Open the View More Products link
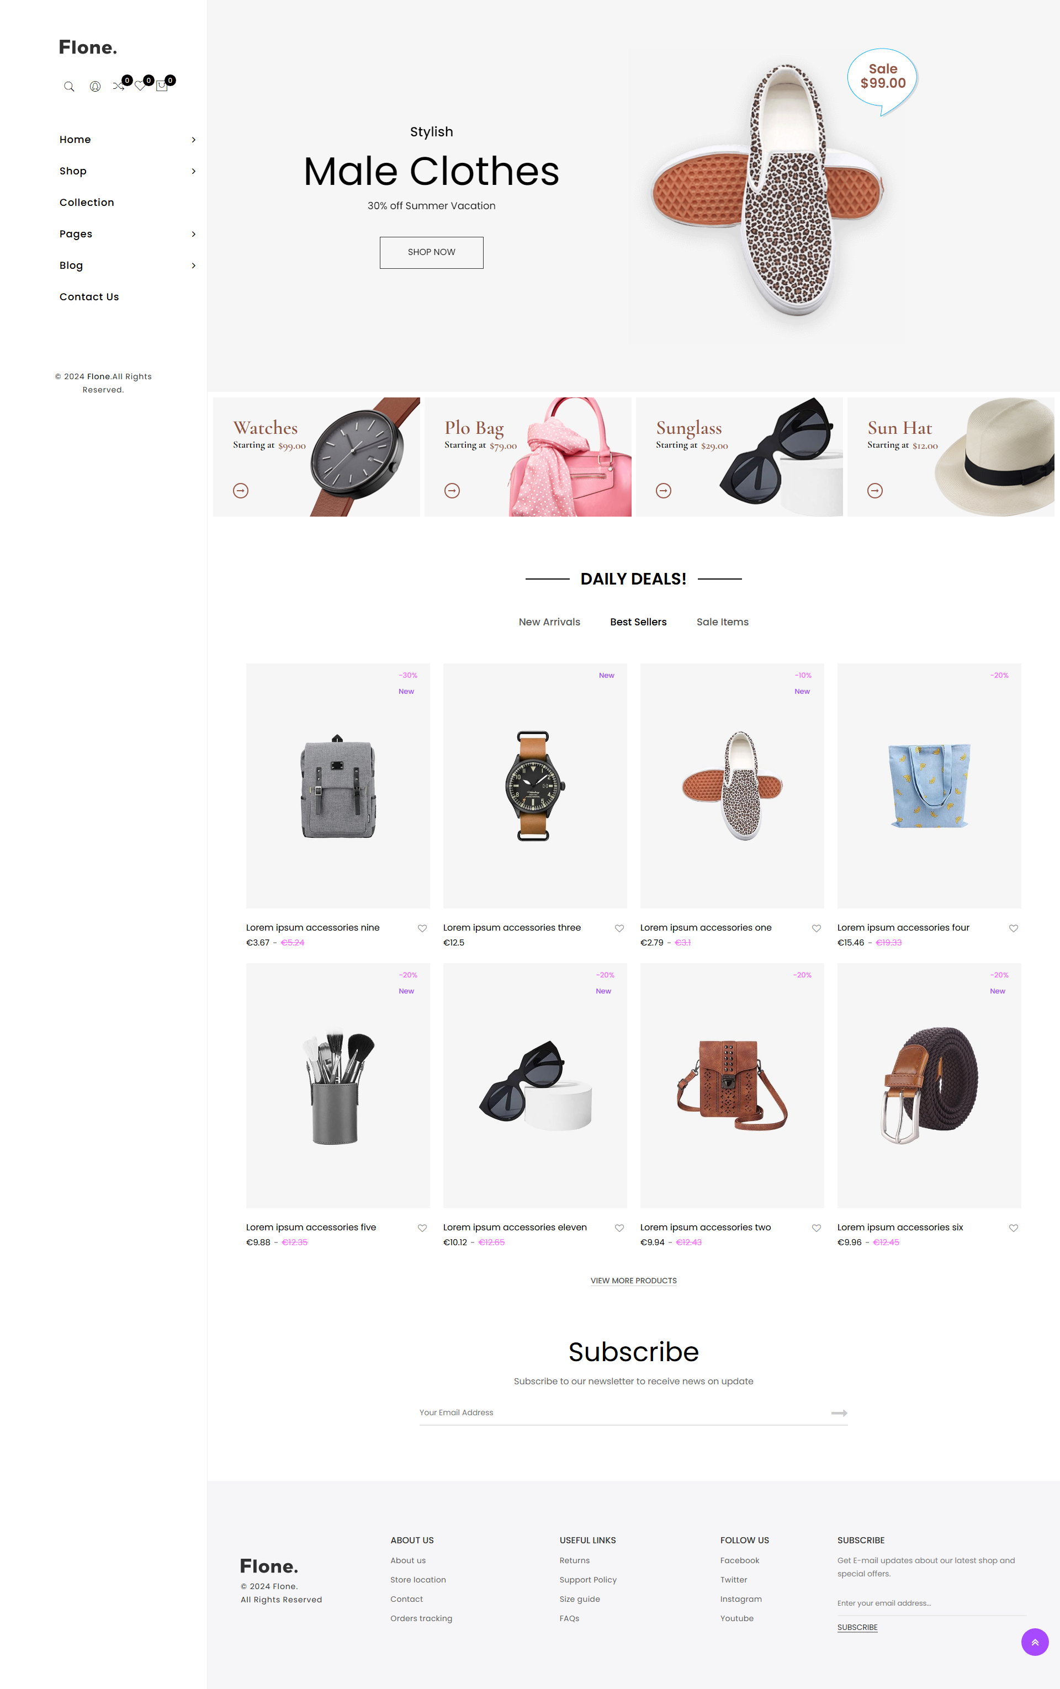1060x1689 pixels. pos(633,1281)
